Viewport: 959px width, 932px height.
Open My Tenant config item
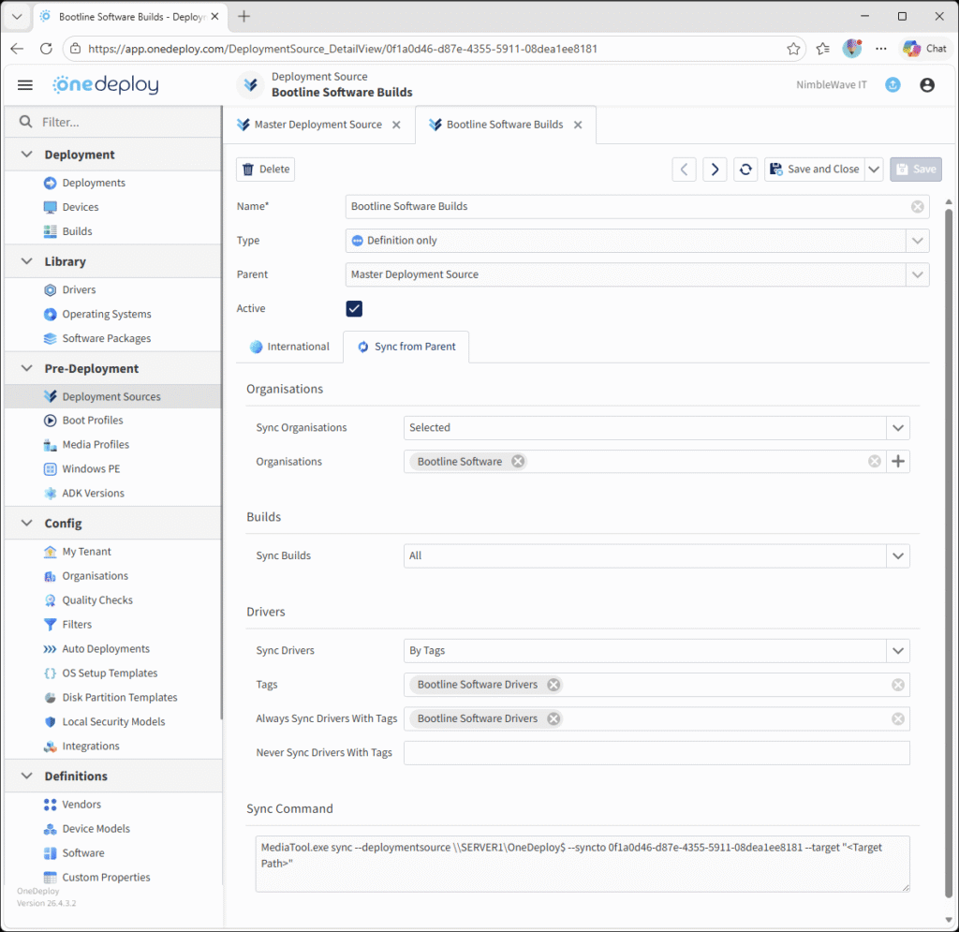pos(86,552)
